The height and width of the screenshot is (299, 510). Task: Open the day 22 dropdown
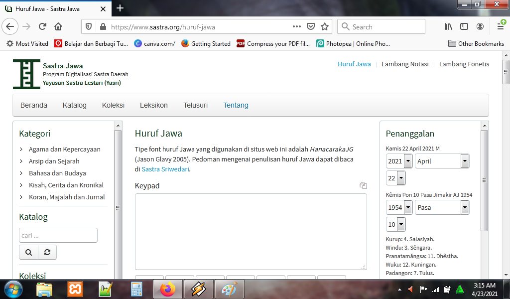[395, 178]
